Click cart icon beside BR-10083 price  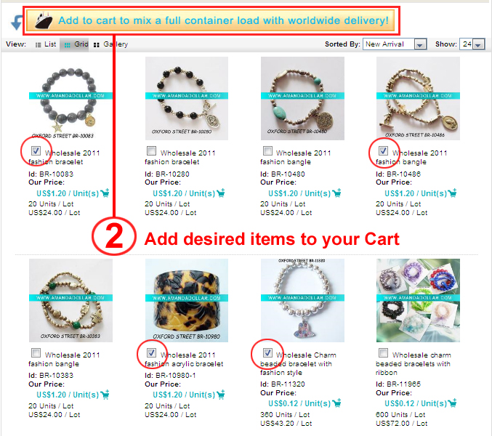click(x=105, y=193)
